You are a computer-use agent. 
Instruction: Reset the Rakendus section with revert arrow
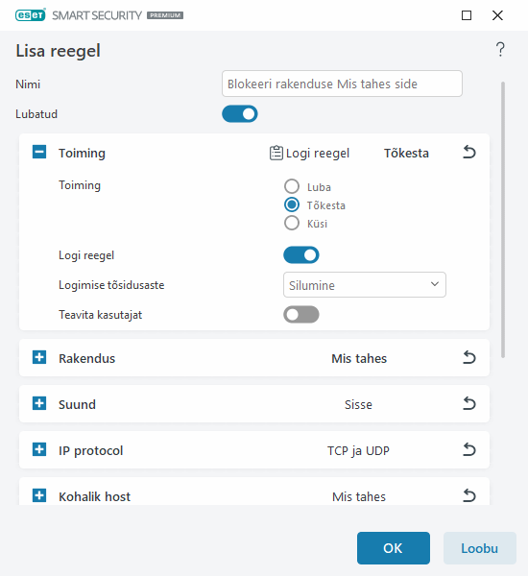point(468,357)
